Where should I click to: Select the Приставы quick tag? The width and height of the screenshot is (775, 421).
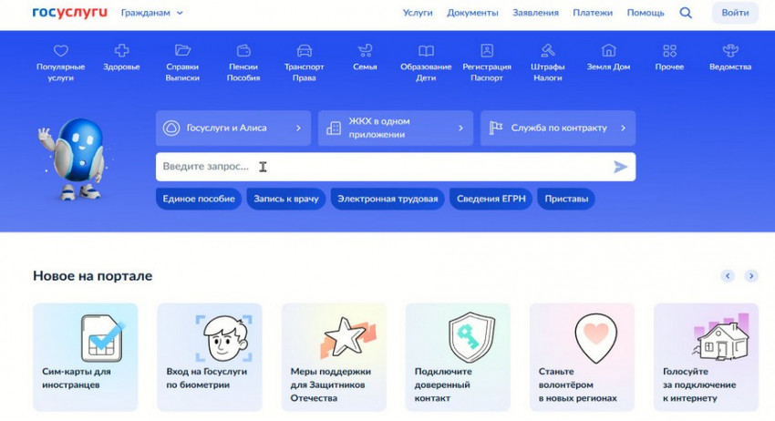[566, 200]
